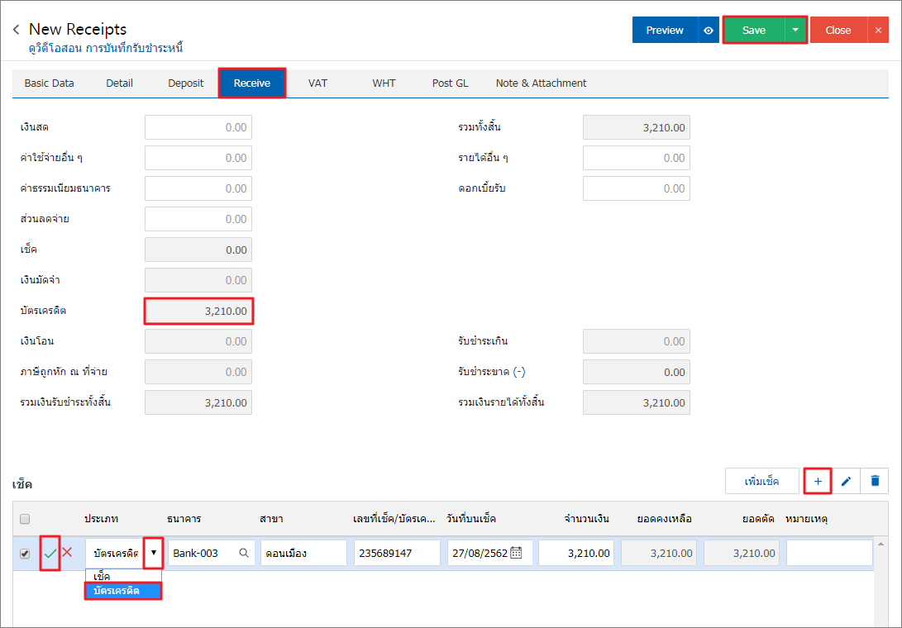Click the scrollbar up arrow of the table
Screen dimensions: 902x628
[881, 544]
